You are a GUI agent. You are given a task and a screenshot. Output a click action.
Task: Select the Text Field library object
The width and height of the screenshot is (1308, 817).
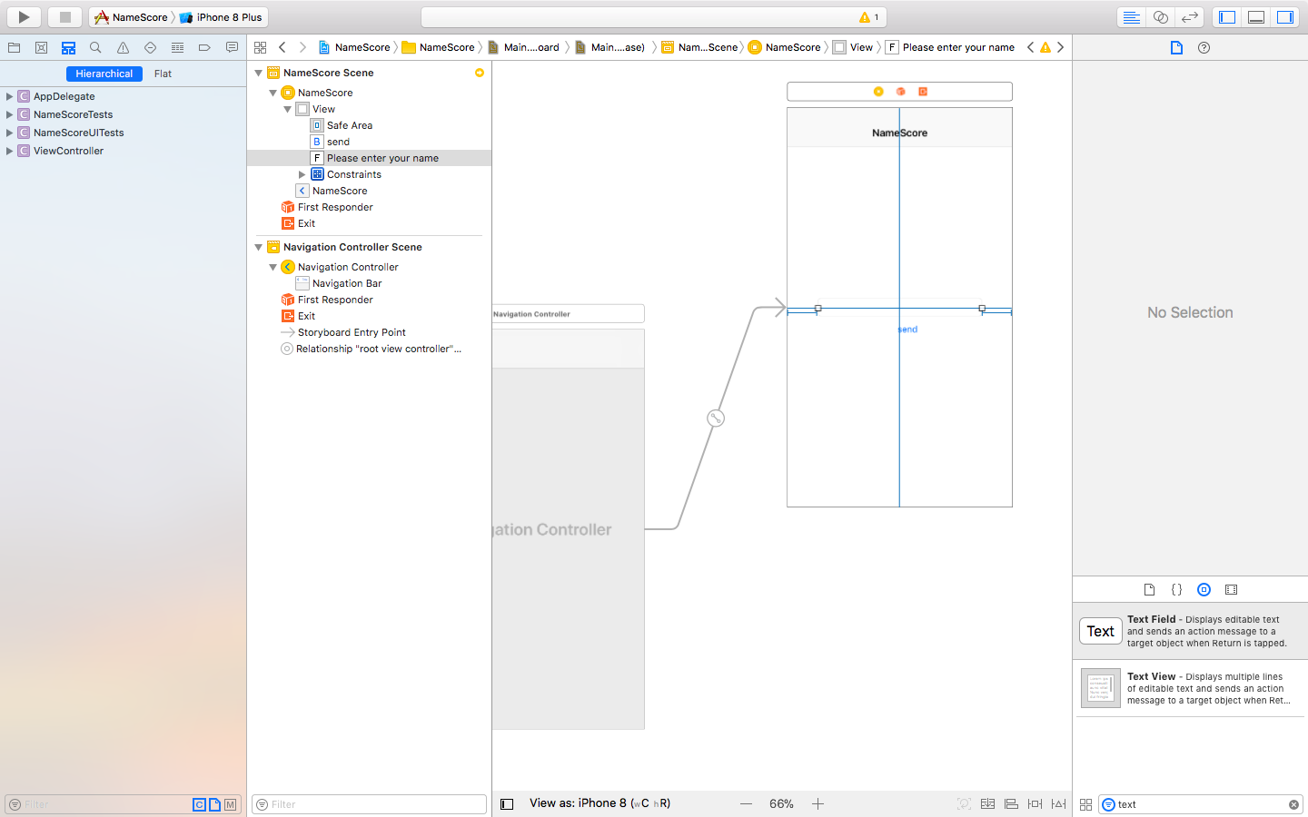[x=1190, y=631]
